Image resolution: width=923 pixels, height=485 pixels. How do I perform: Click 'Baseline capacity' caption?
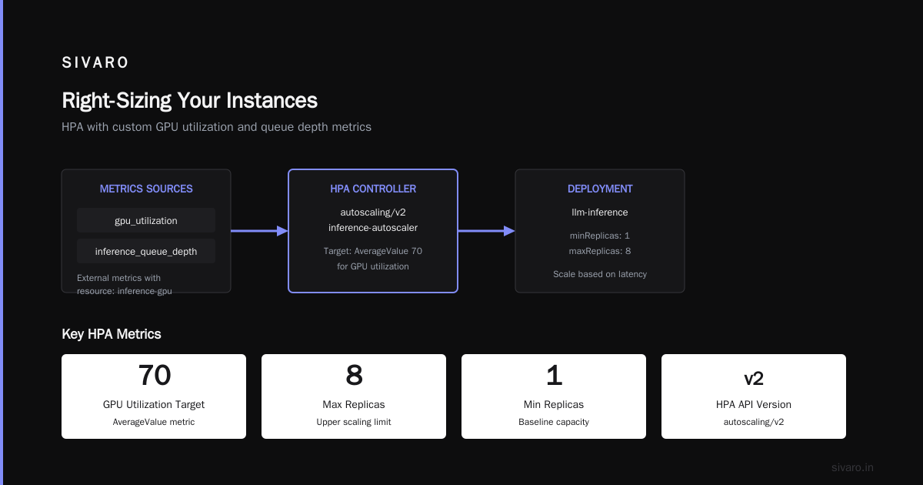click(x=554, y=422)
